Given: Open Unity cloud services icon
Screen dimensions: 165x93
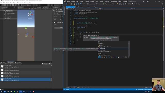Looking at the screenshot, I should point(52,5).
